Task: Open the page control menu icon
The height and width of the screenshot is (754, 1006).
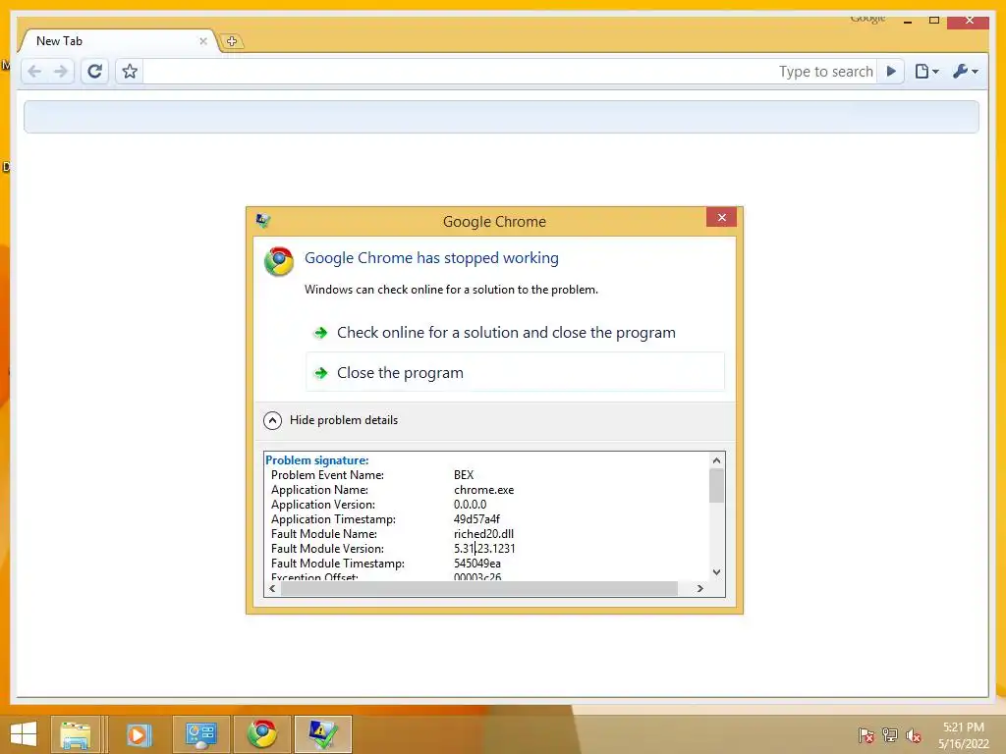Action: point(926,71)
